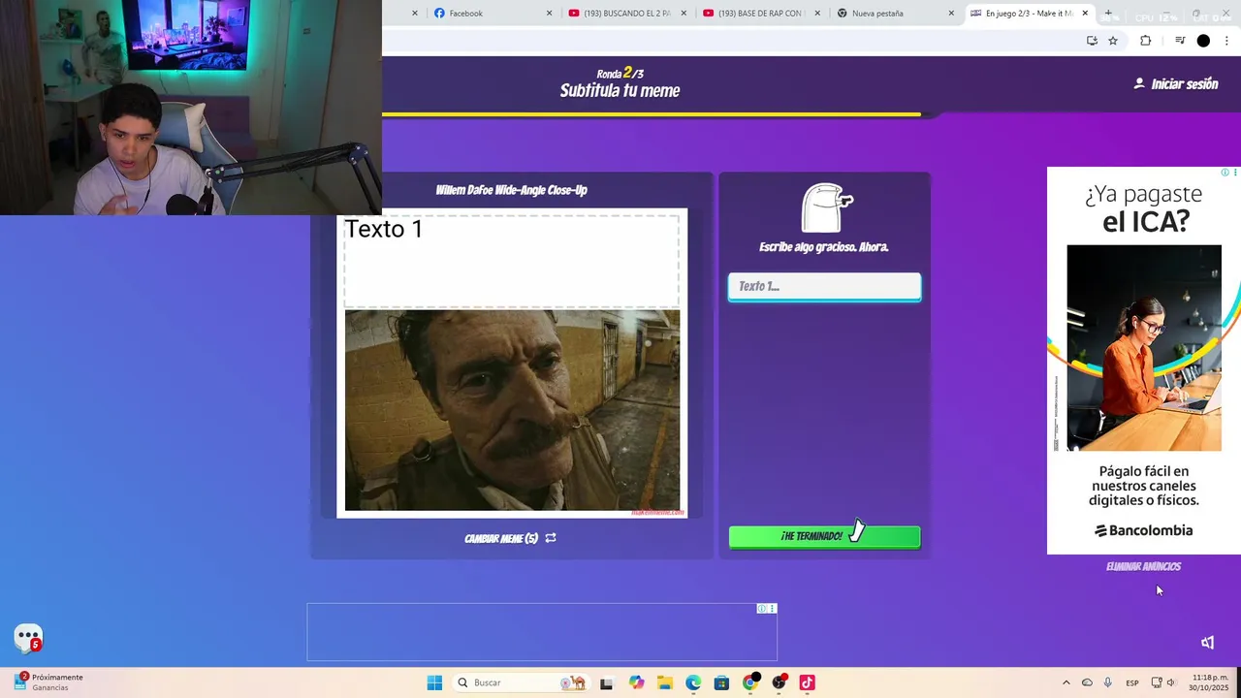Image resolution: width=1241 pixels, height=698 pixels.
Task: Close the 'BASE DE RAP CON' tab
Action: [817, 14]
